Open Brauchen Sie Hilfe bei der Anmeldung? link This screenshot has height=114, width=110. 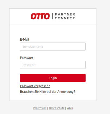tap(47, 92)
